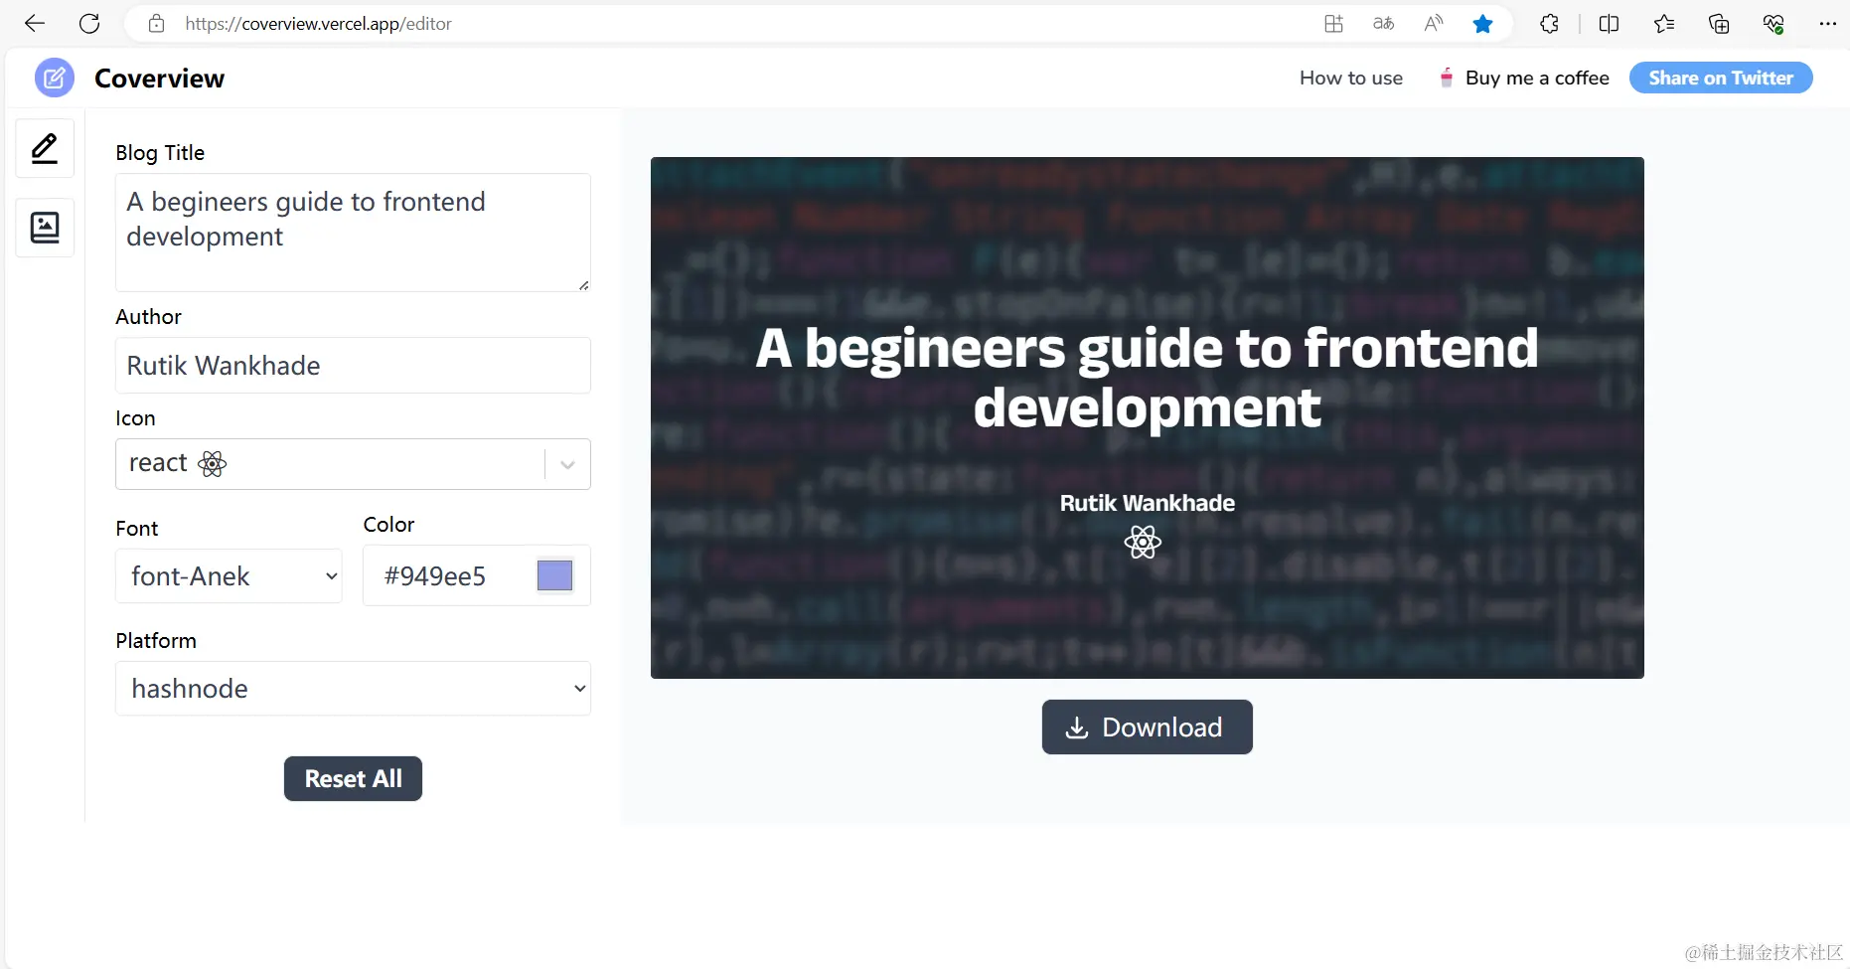Reload the page with the refresh icon
This screenshot has height=969, width=1850.
(x=89, y=24)
